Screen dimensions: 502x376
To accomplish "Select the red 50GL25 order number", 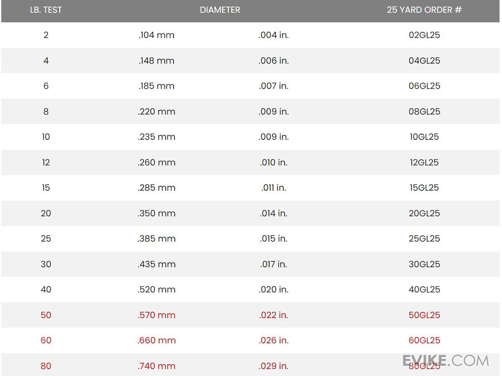I will click(x=424, y=315).
